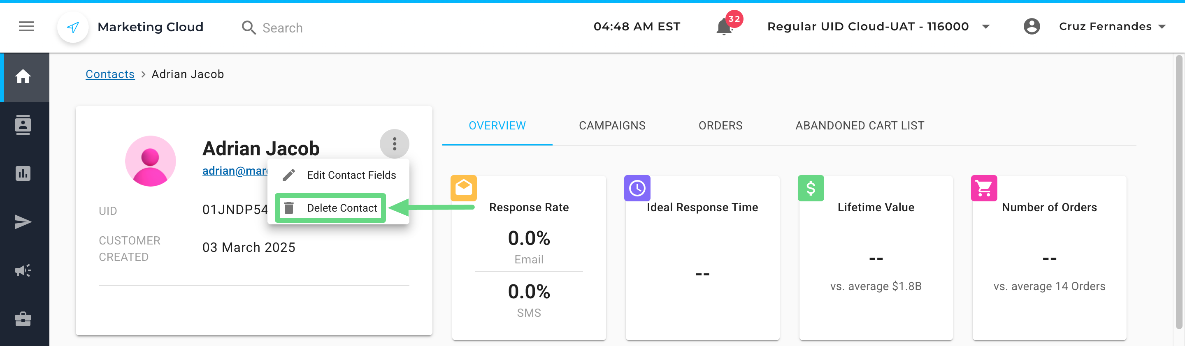The image size is (1185, 346).
Task: Switch to the ABANDONED CART LIST tab
Action: [x=860, y=125]
